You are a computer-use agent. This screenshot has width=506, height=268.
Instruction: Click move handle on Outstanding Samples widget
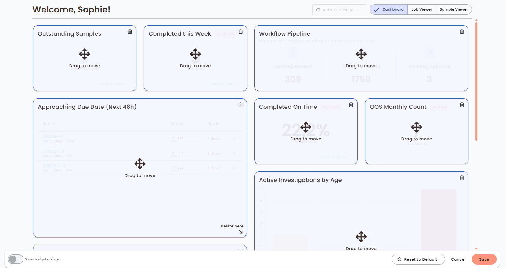(85, 54)
